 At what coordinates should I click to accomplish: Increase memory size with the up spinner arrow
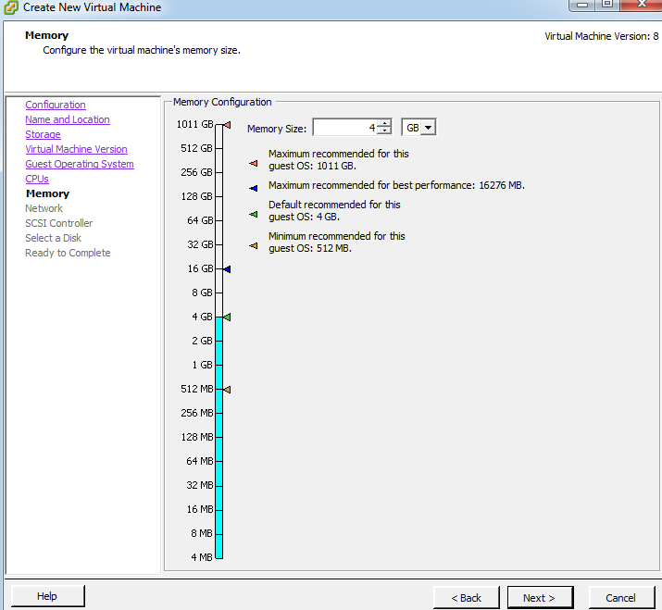tap(383, 124)
